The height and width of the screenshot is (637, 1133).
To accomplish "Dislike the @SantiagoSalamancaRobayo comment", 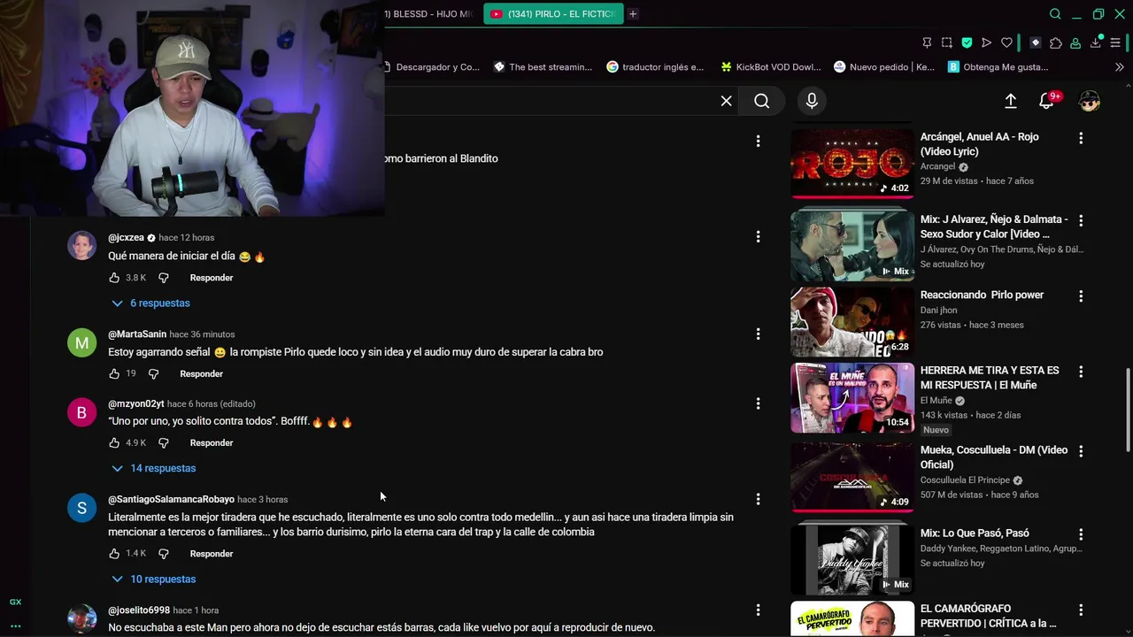I will click(163, 553).
